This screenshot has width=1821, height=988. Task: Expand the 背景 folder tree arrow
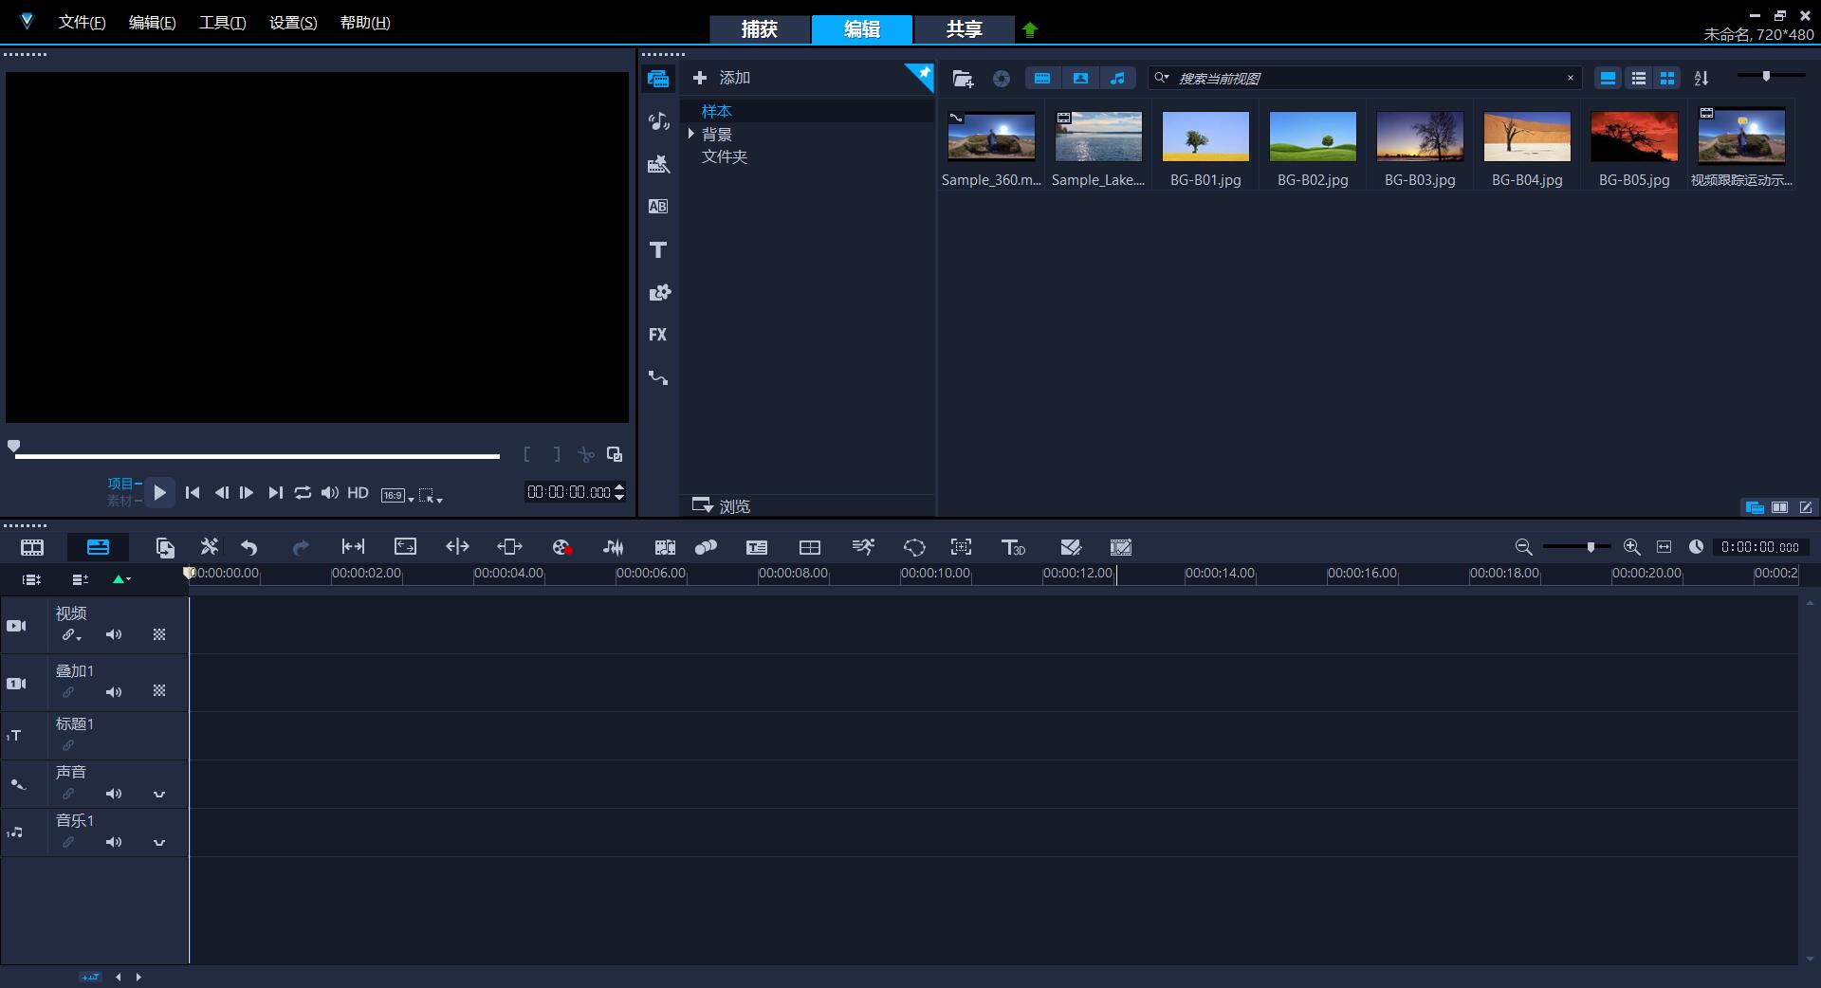pyautogui.click(x=691, y=134)
